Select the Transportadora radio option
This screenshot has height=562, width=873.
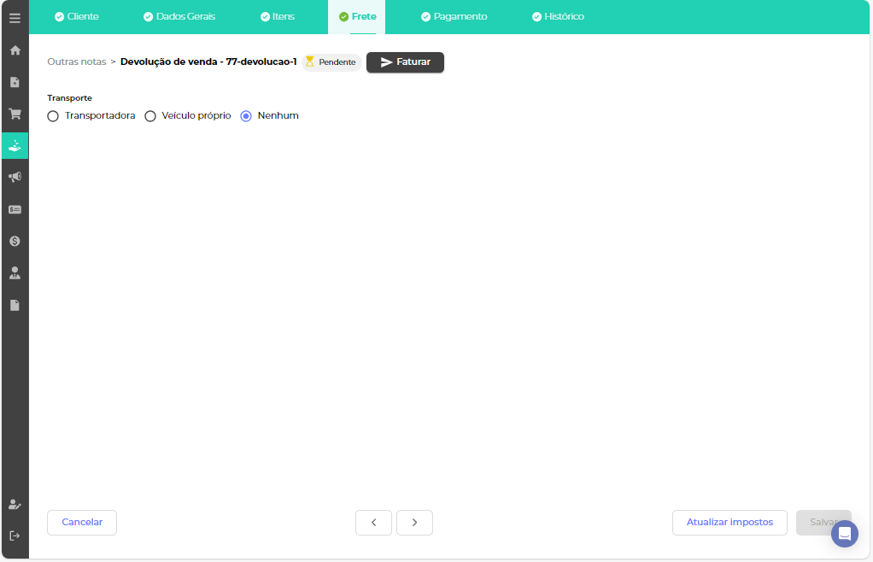(x=53, y=116)
